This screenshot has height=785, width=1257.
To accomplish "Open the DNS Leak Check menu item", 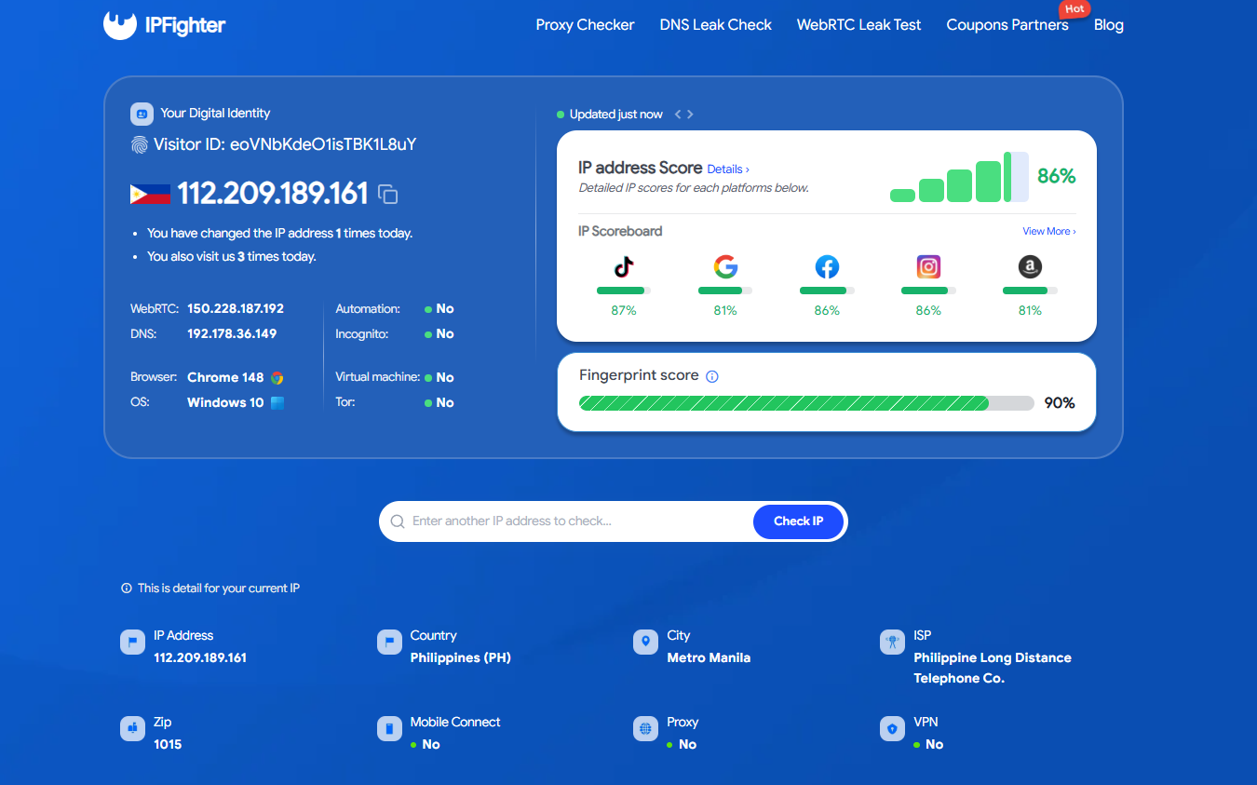I will pos(716,25).
